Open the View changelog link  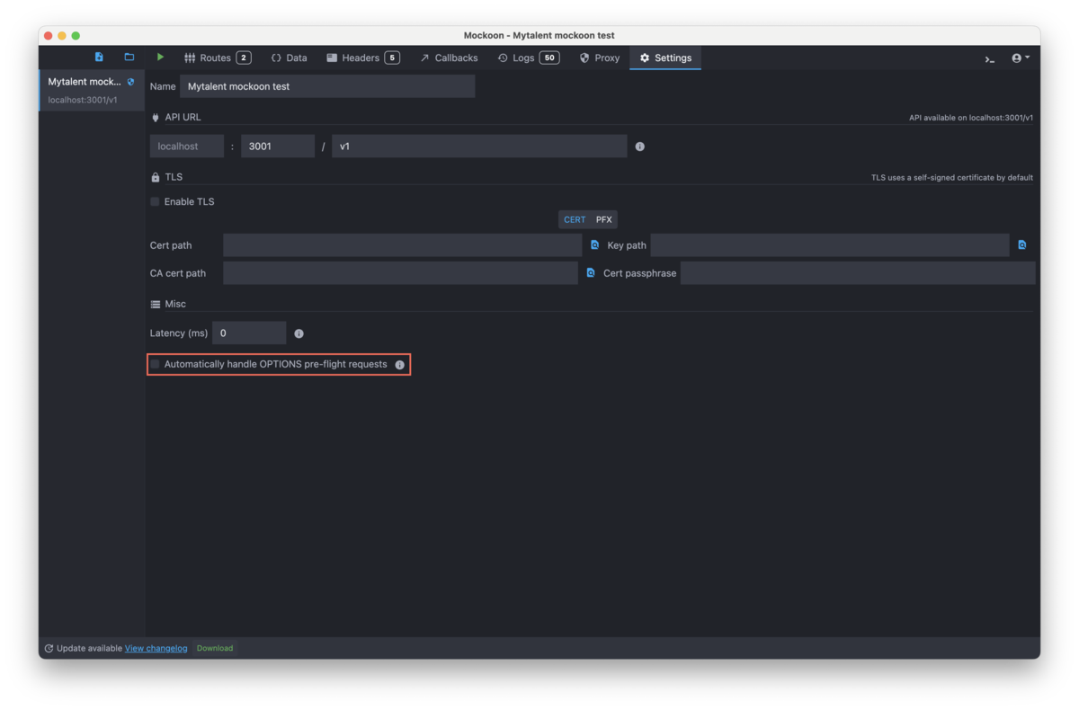[156, 648]
